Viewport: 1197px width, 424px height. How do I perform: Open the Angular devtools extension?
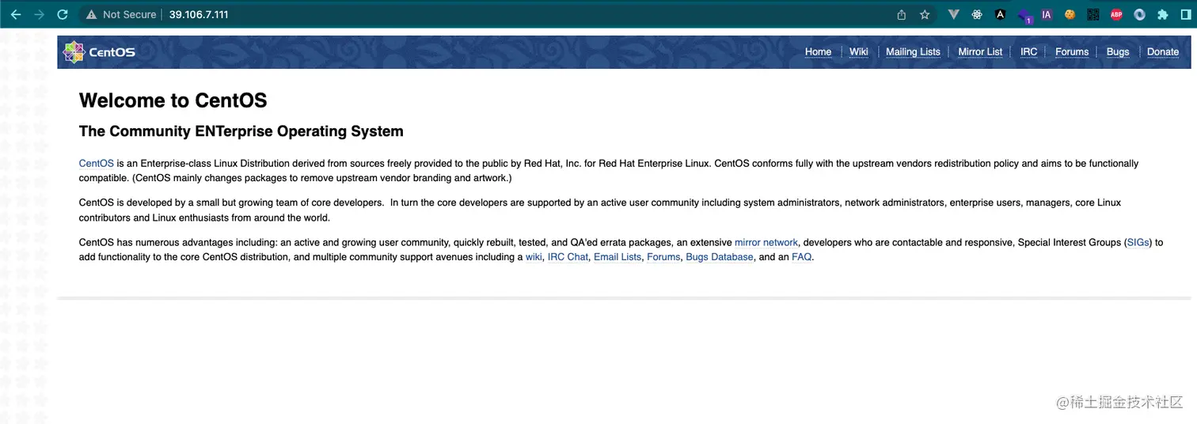1001,14
